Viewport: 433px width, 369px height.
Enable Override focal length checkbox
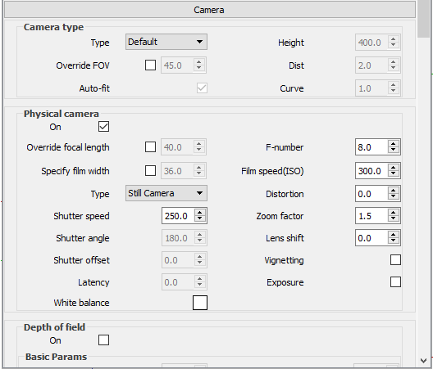click(x=150, y=147)
